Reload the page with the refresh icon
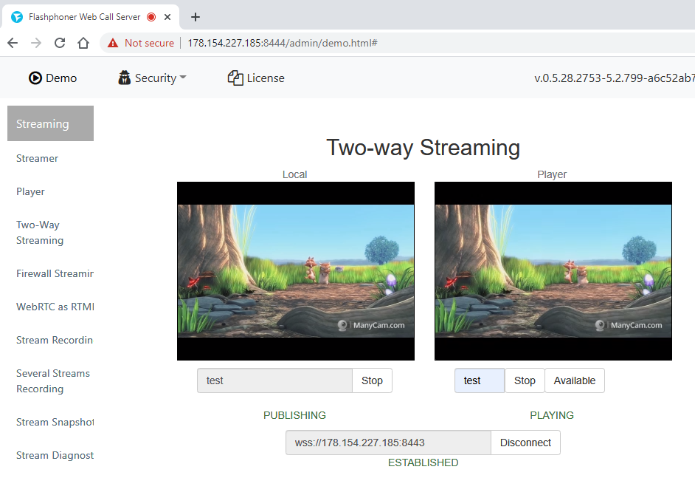Viewport: 695px width, 478px height. pos(60,43)
